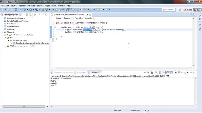202x113 pixels.
Task: Click the Open Console icon
Action: (185, 73)
